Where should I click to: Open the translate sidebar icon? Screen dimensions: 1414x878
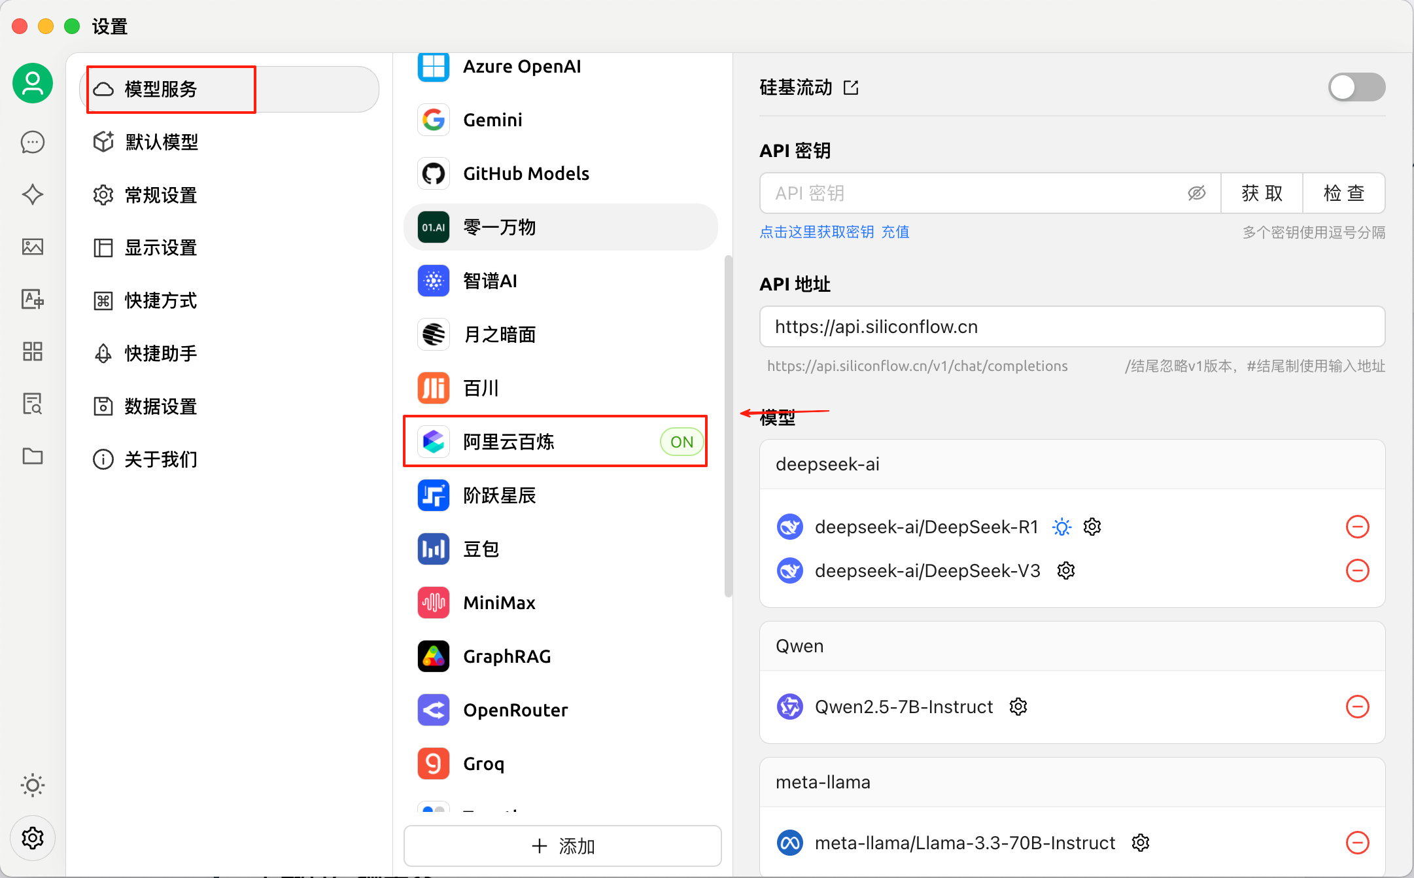point(33,299)
